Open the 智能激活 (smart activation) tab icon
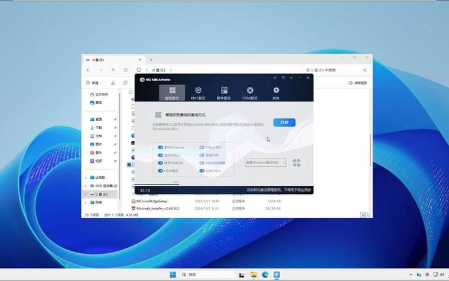The image size is (449, 281). tap(172, 92)
